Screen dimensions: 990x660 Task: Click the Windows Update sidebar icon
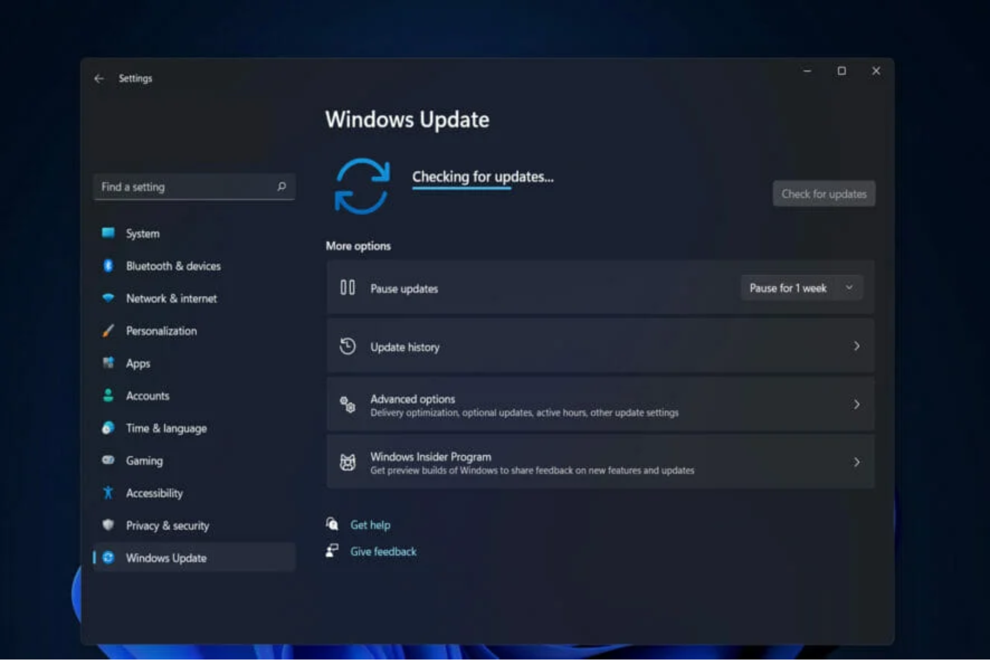click(x=108, y=557)
